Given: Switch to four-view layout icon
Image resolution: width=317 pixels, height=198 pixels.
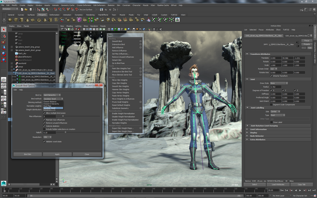Looking at the screenshot, I should coord(3,86).
